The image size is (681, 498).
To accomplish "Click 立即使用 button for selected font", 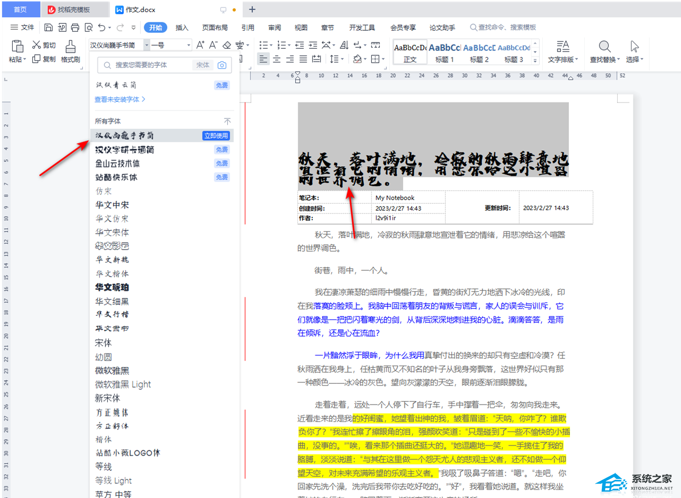I will 216,136.
